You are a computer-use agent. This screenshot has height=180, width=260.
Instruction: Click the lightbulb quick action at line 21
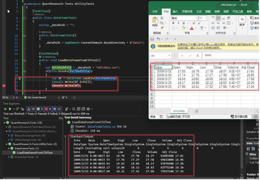click(19, 78)
